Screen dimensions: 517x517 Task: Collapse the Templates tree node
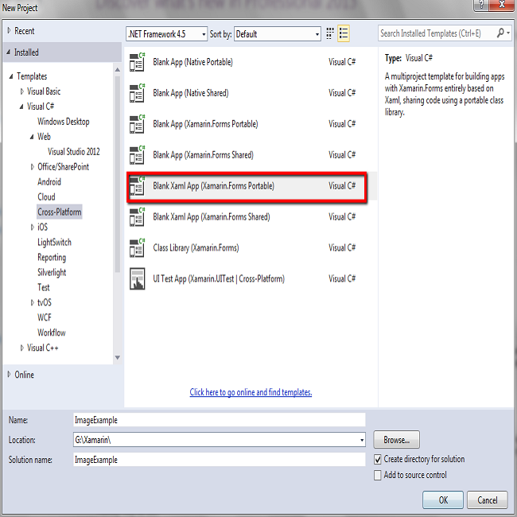click(x=11, y=76)
